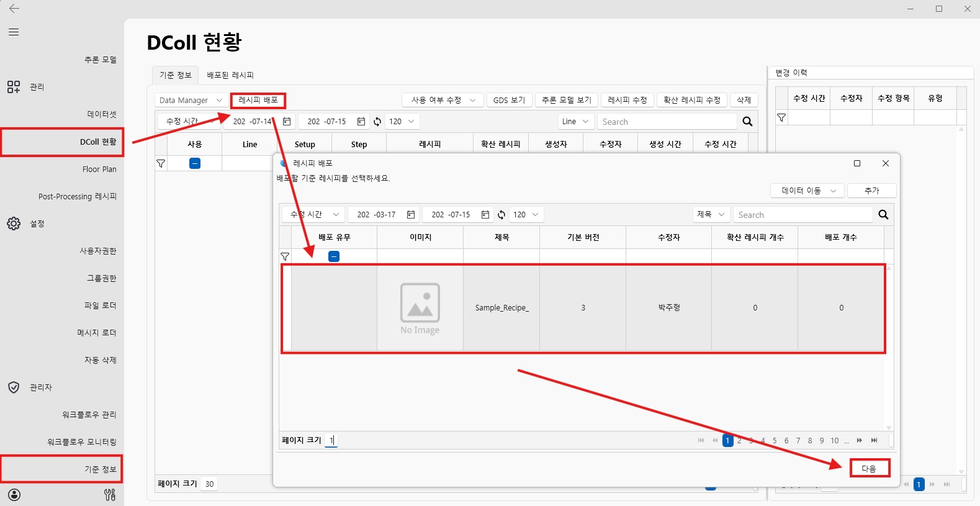Click the search magnifier in 레시피 배포 dialog

point(883,215)
